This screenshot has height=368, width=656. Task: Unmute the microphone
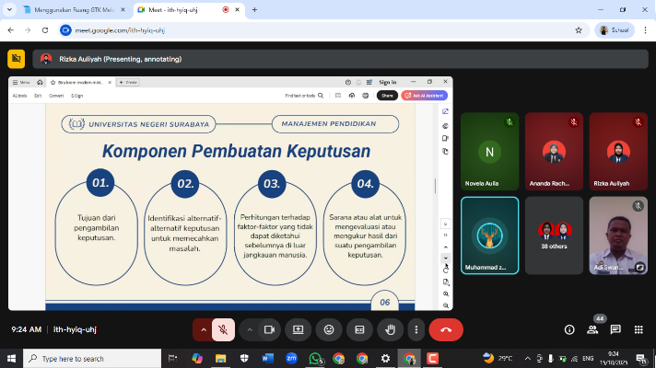(x=223, y=329)
